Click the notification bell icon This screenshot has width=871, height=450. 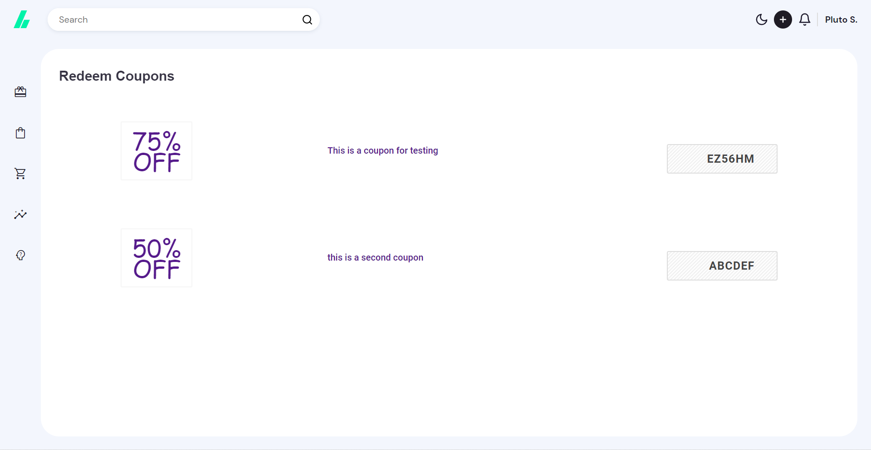point(804,19)
